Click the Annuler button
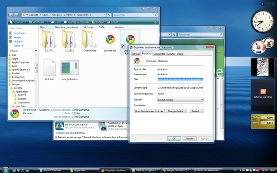The image size is (277, 173). pos(190,138)
